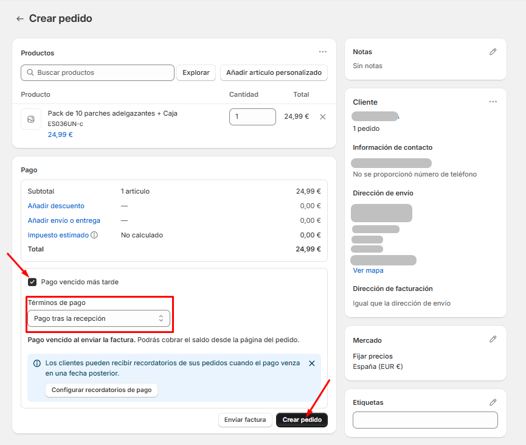This screenshot has height=445, width=526.
Task: Click the Sin notas text
Action: click(x=368, y=66)
